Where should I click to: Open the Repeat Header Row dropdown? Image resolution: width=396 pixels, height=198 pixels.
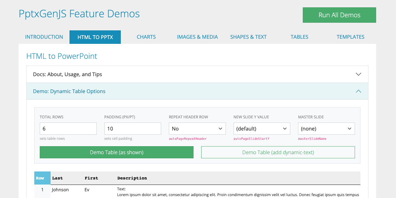(x=197, y=129)
